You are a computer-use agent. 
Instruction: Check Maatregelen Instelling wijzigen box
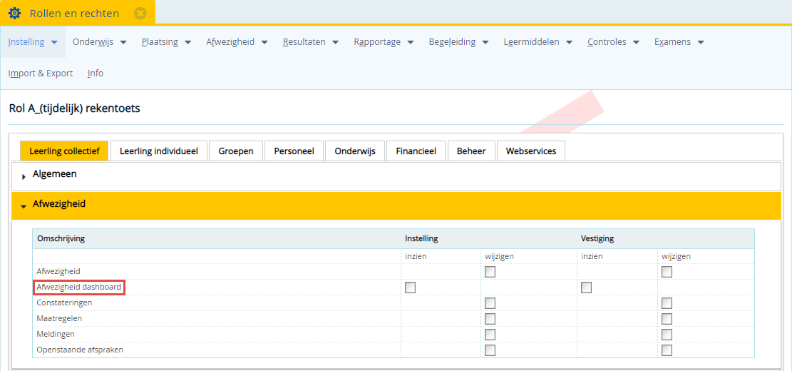coord(490,319)
